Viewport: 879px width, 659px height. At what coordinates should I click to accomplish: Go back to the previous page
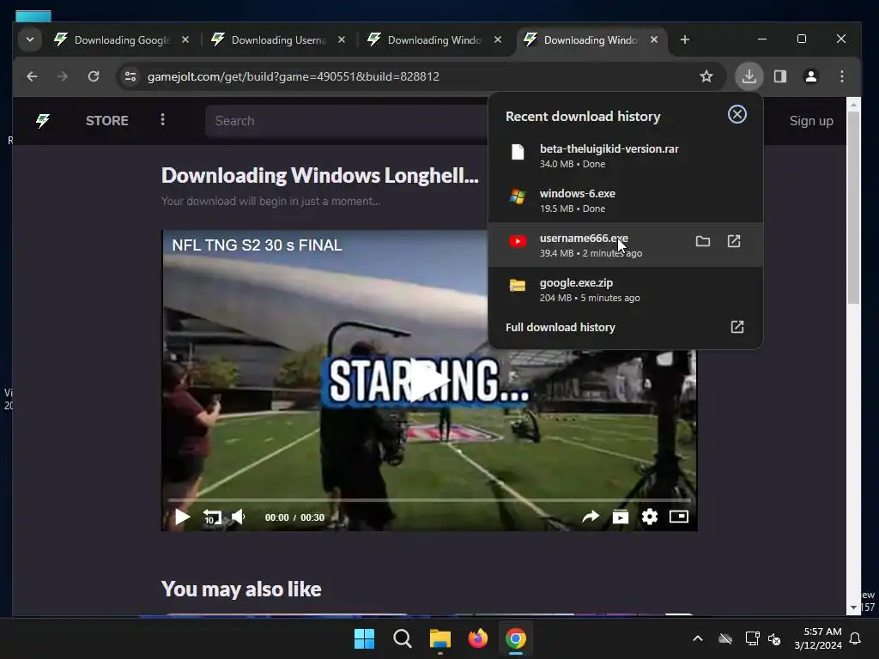coord(32,76)
